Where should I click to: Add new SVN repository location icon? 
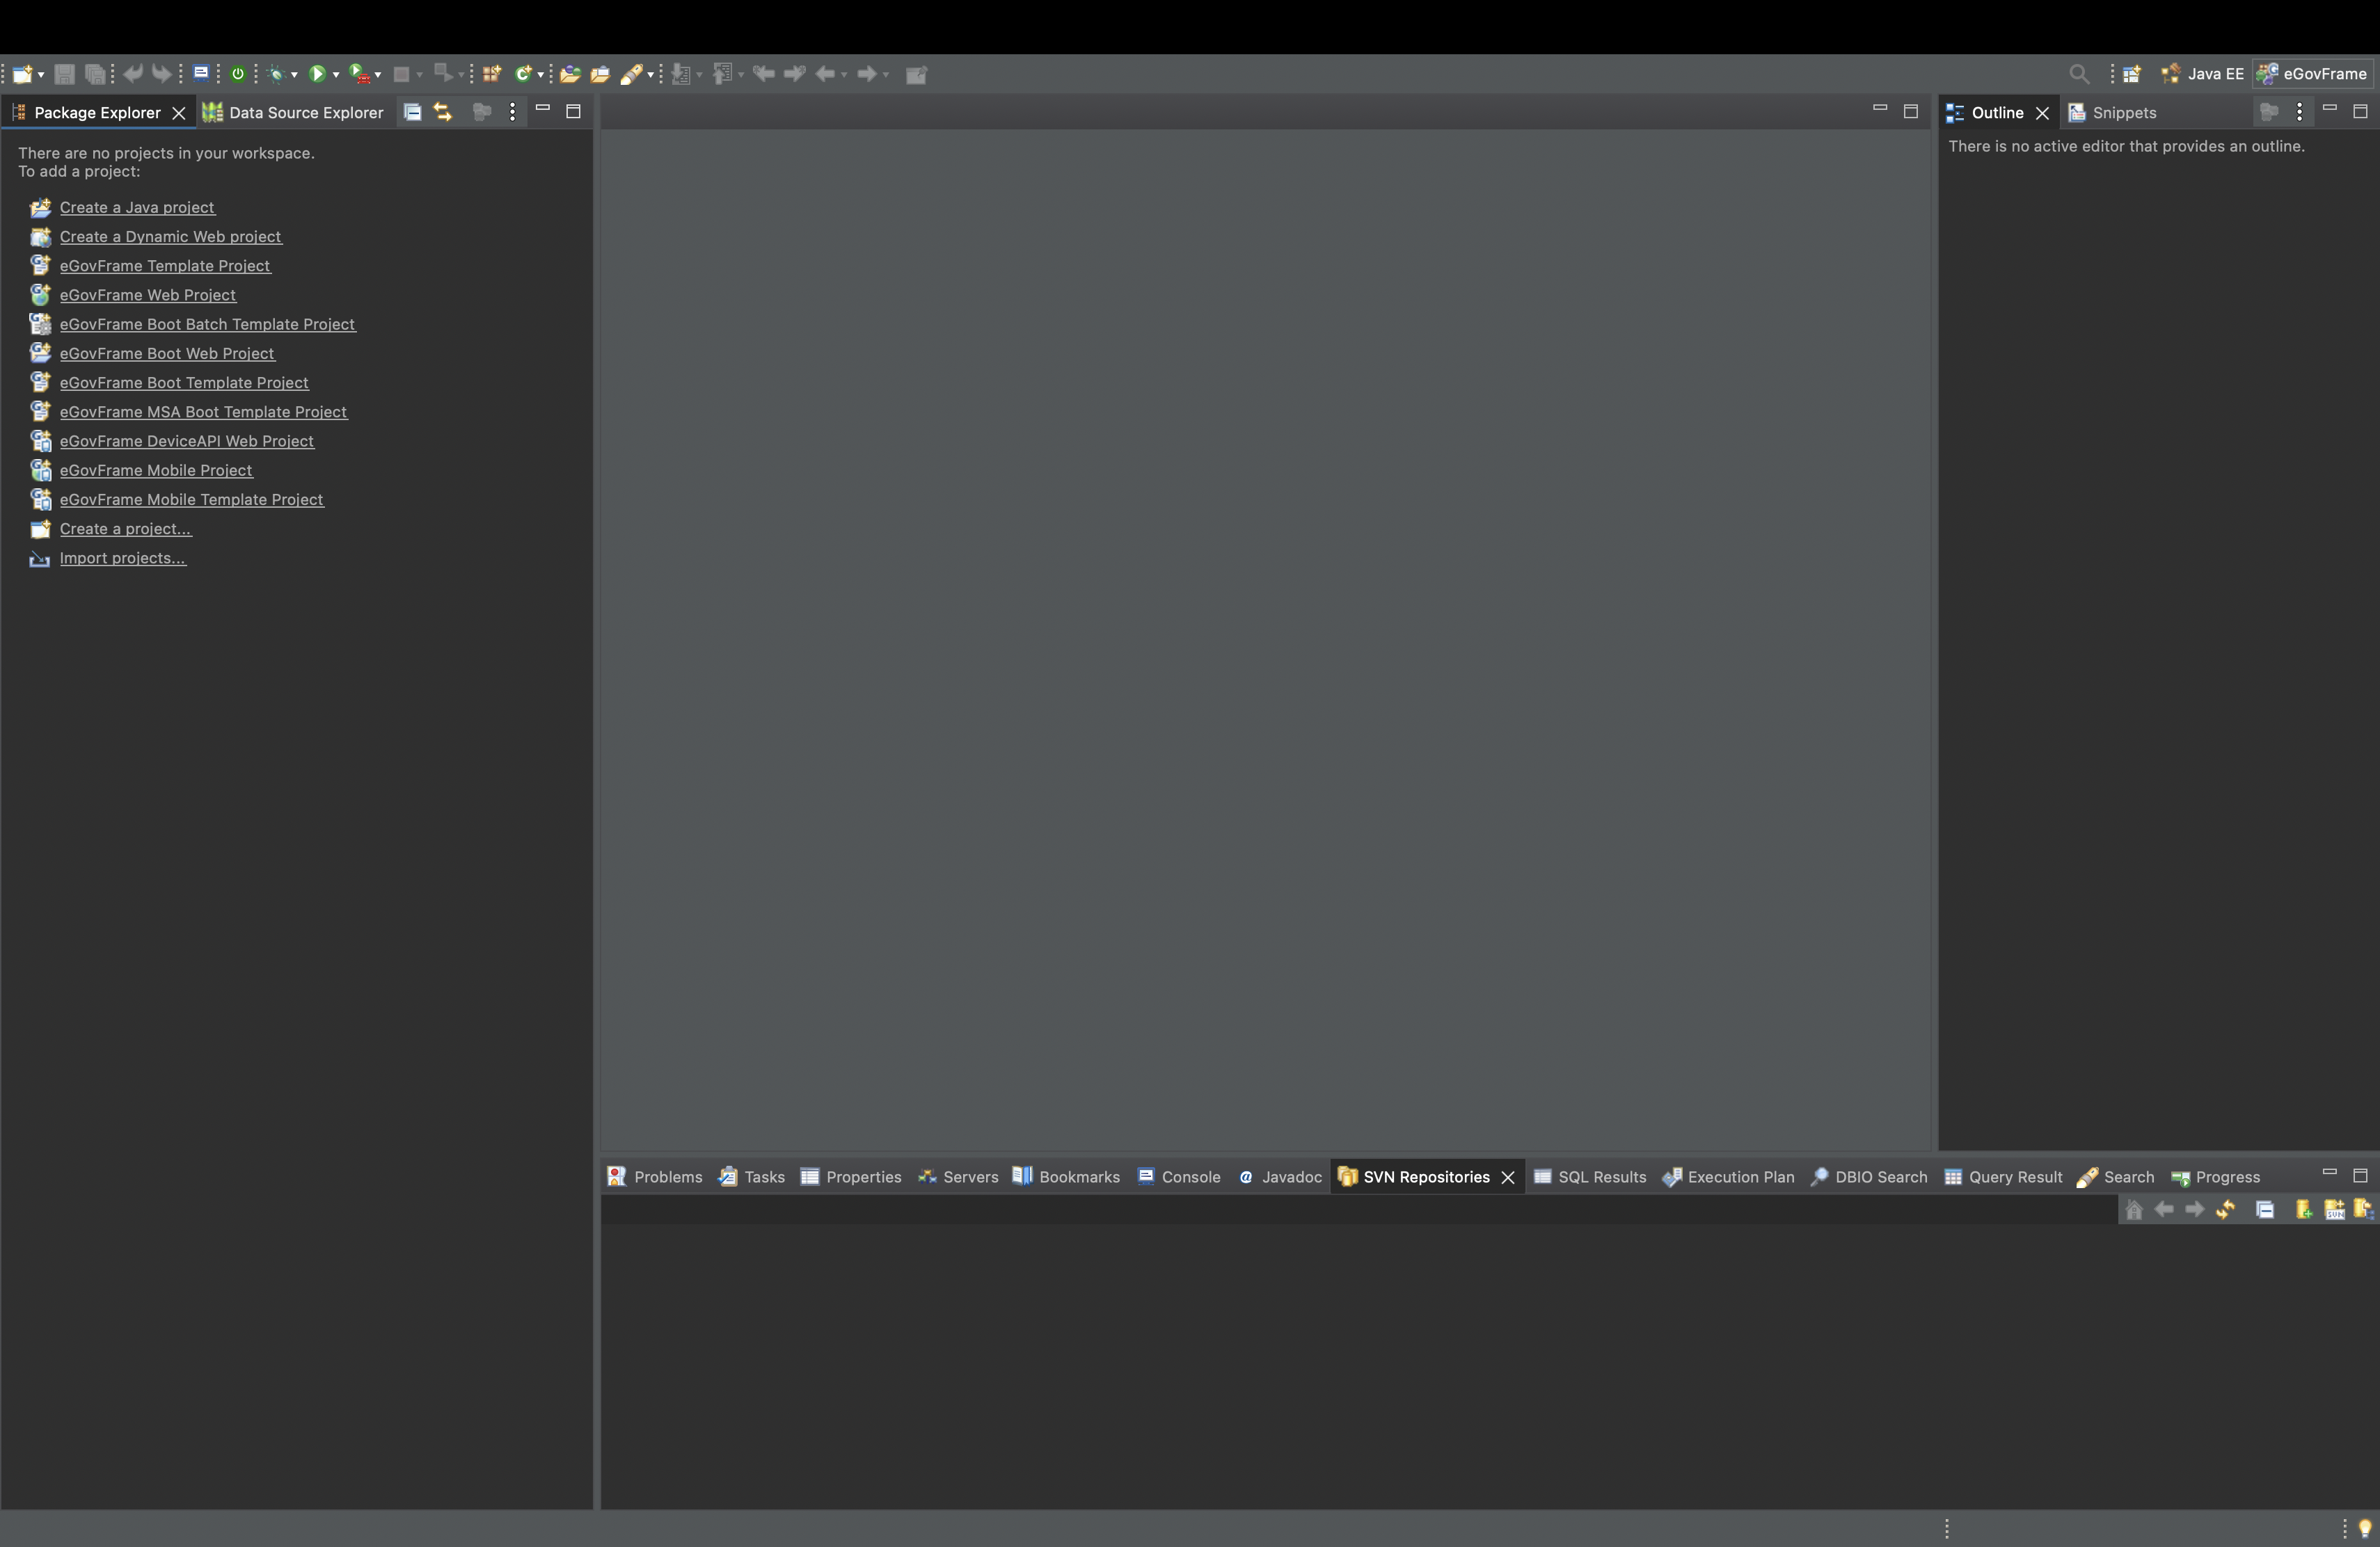tap(2303, 1209)
